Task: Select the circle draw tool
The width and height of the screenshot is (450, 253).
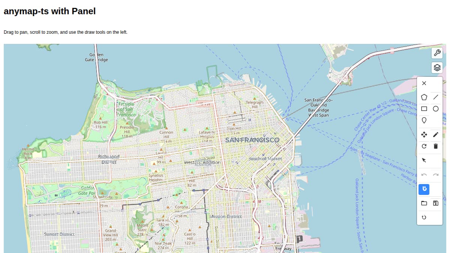Action: pyautogui.click(x=435, y=109)
